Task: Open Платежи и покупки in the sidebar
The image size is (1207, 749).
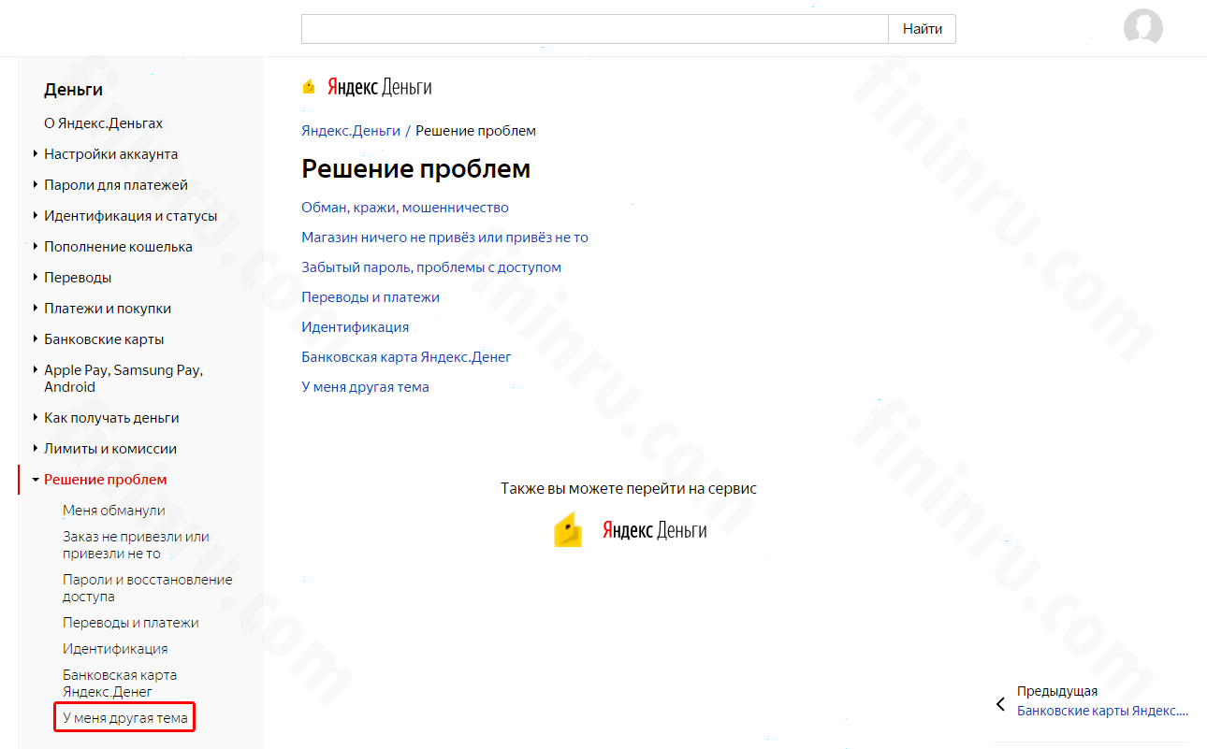Action: point(108,309)
